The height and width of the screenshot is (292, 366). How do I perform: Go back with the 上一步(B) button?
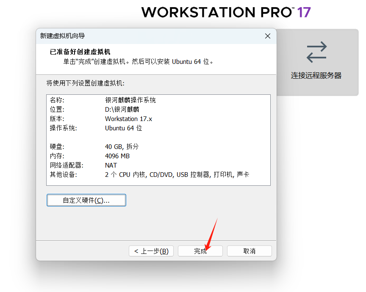(151, 251)
